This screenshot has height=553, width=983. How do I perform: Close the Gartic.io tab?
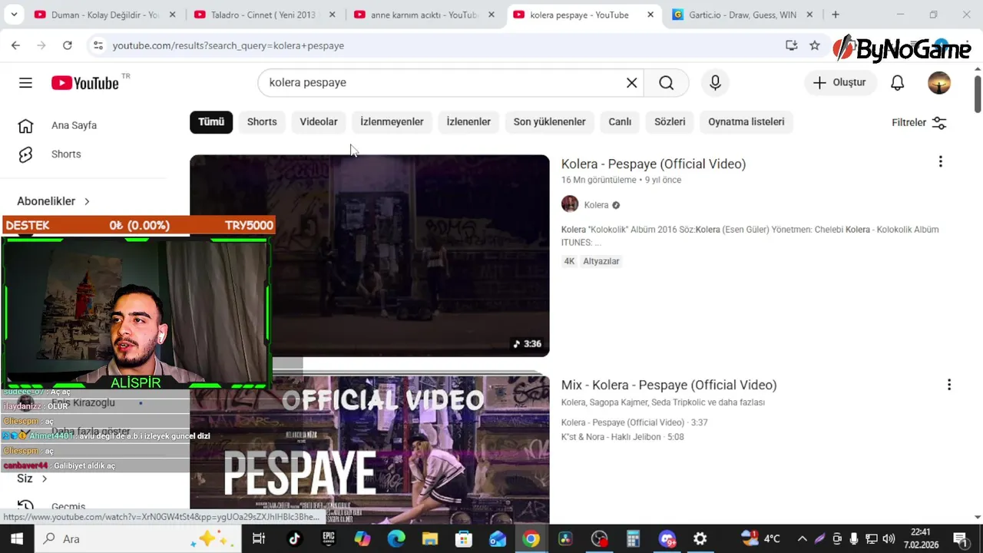click(x=809, y=15)
